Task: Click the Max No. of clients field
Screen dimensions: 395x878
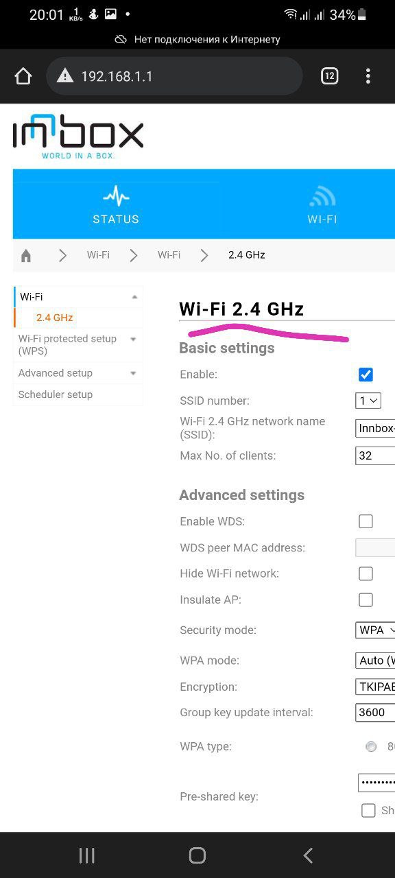Action: (x=375, y=455)
